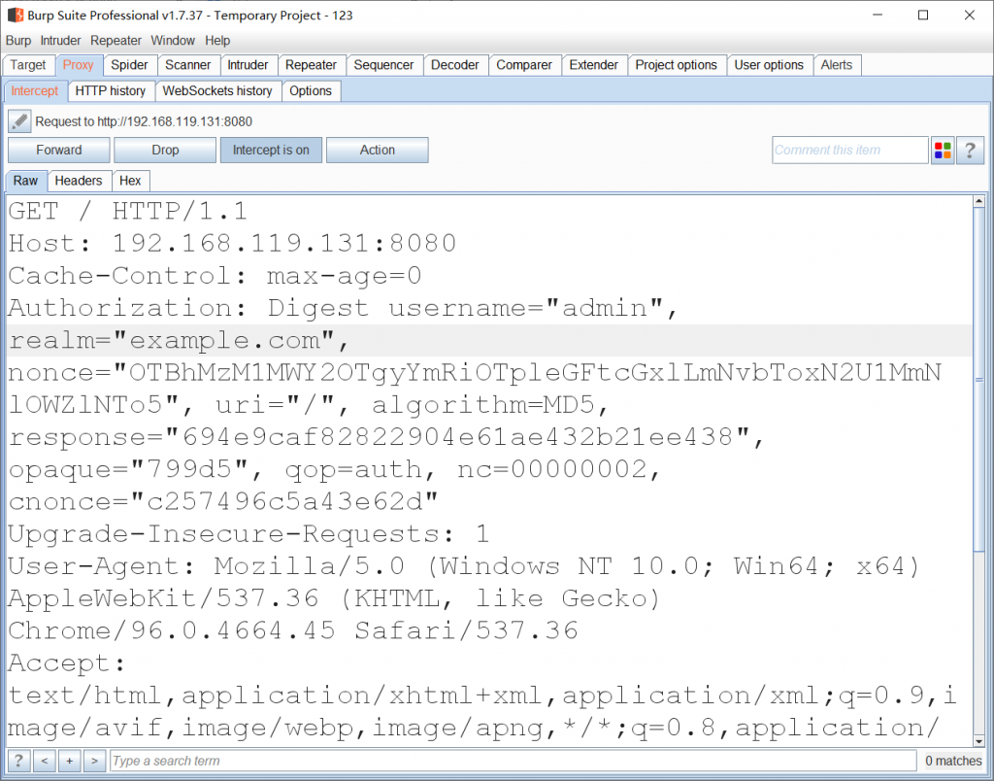Close the Burp Suite window

point(970,15)
